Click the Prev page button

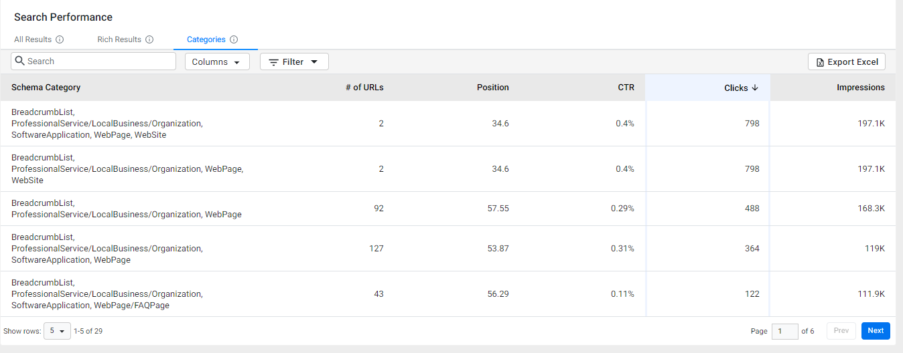pos(841,331)
